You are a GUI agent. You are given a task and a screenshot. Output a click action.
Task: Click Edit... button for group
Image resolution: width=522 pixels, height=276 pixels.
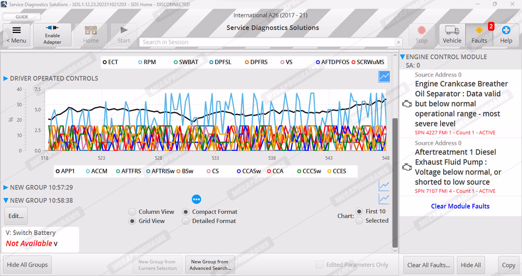(16, 216)
